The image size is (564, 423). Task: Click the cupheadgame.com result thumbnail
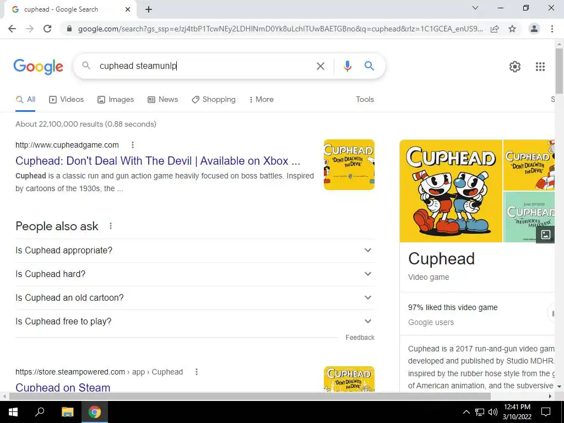coord(349,165)
